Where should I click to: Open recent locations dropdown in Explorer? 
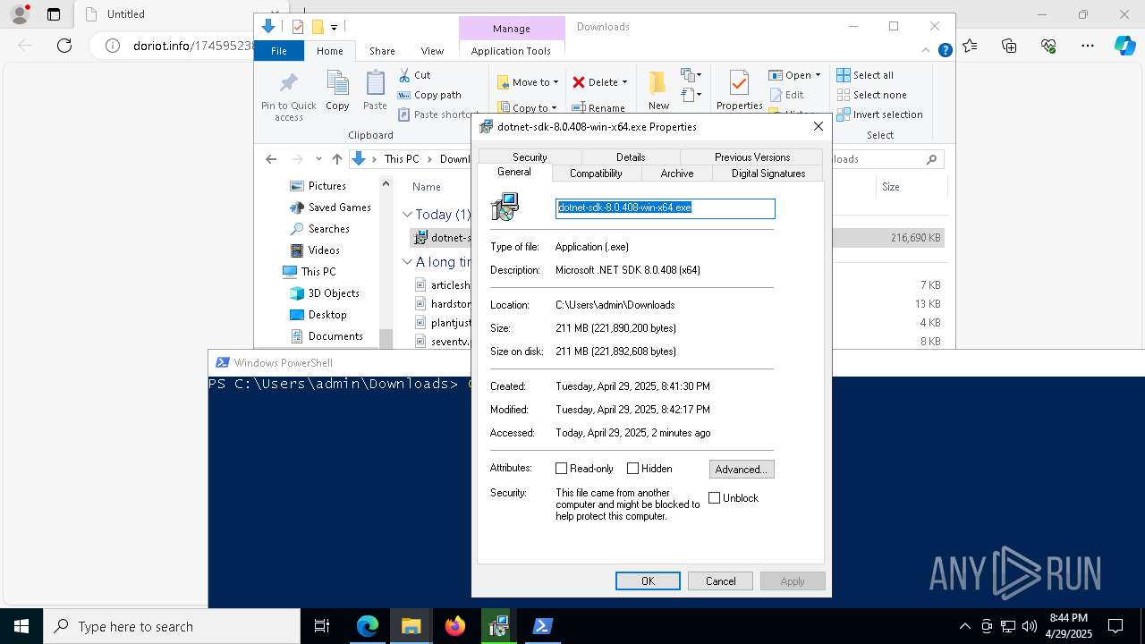(318, 159)
